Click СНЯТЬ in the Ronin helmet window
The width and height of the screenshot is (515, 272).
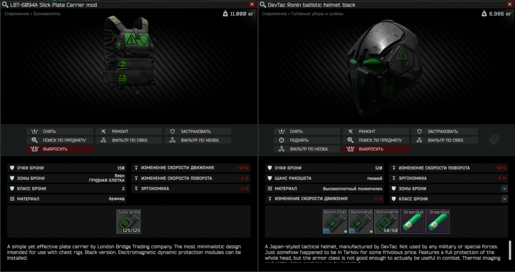click(307, 131)
